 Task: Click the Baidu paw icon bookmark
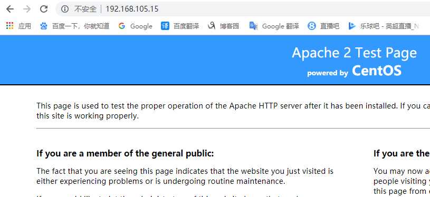[x=44, y=26]
